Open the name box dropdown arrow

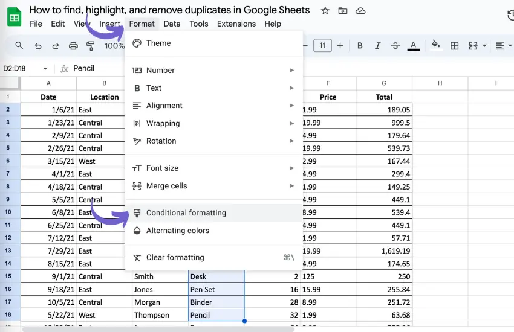pos(45,68)
